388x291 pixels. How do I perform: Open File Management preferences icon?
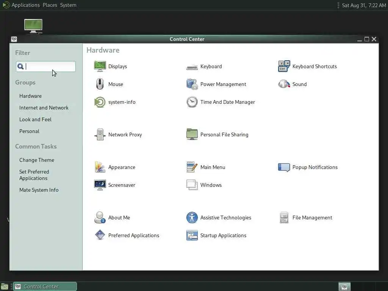pyautogui.click(x=284, y=217)
